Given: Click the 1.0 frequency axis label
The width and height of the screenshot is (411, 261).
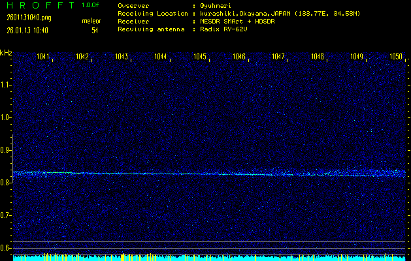Looking at the screenshot, I should pyautogui.click(x=6, y=117).
